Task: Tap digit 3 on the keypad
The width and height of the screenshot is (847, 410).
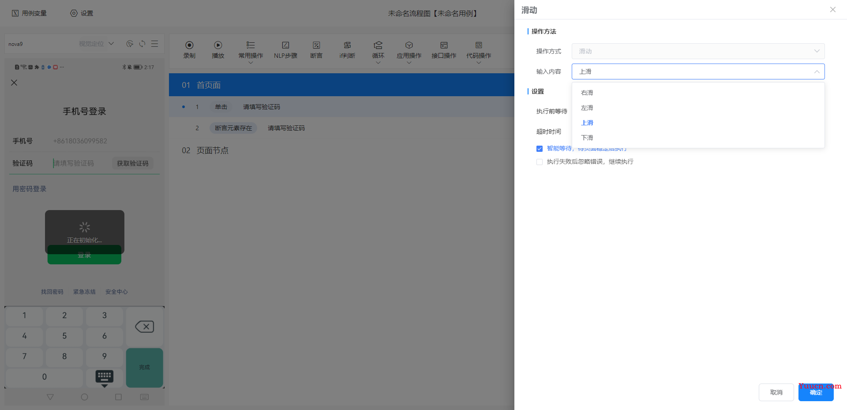Action: point(105,316)
